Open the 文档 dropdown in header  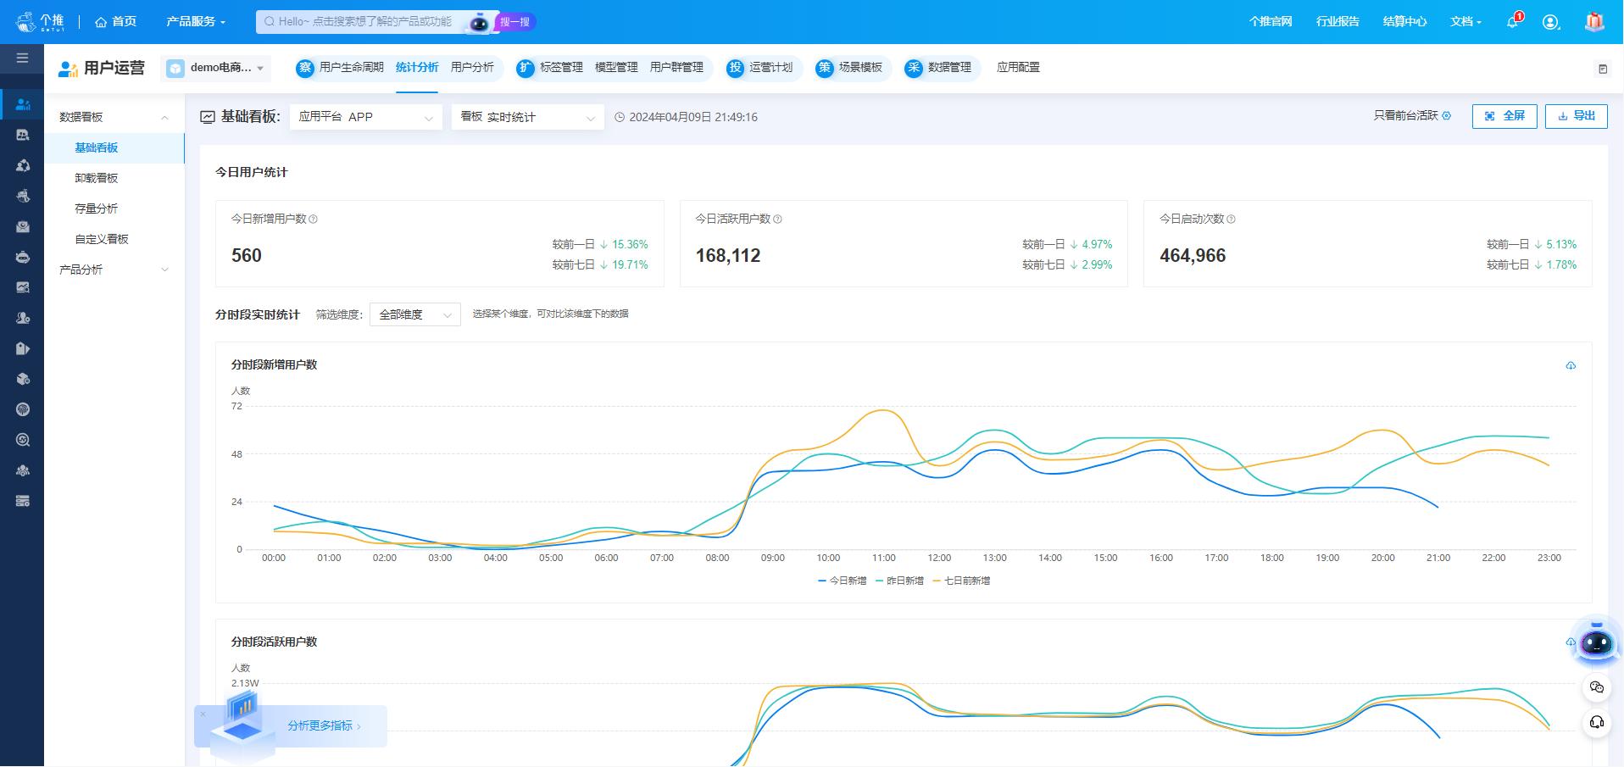click(1465, 21)
